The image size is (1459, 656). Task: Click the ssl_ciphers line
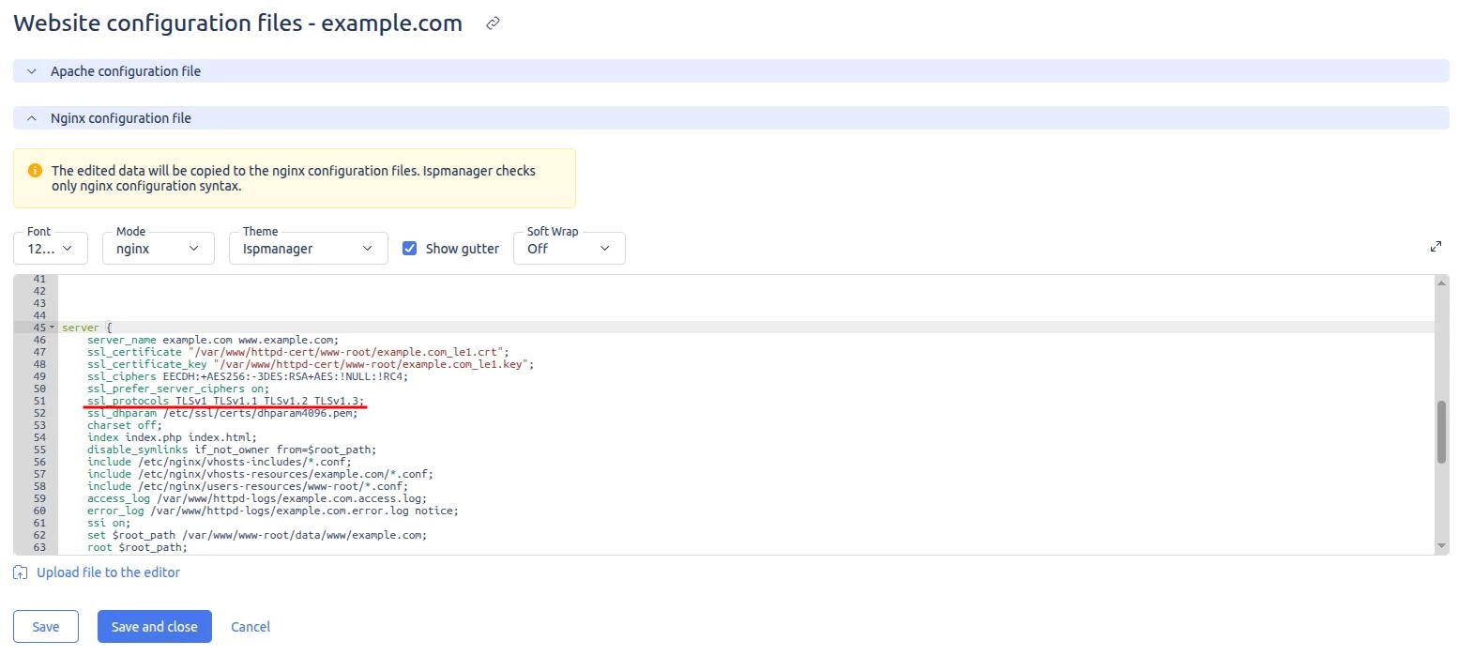[x=248, y=376]
